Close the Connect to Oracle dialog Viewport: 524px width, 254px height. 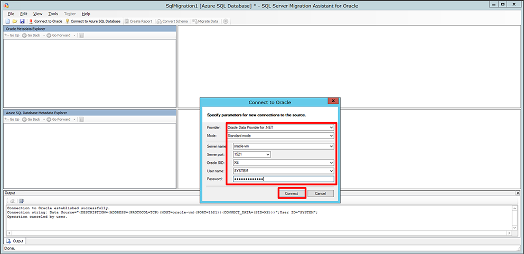332,101
